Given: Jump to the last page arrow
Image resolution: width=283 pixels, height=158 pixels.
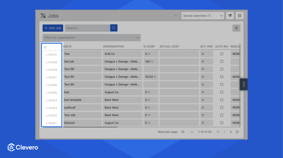Looking at the screenshot, I should [x=237, y=132].
